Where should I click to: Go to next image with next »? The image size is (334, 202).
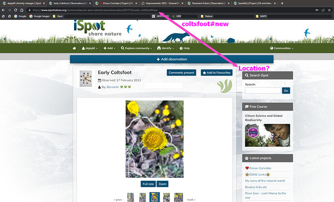[x=191, y=200]
